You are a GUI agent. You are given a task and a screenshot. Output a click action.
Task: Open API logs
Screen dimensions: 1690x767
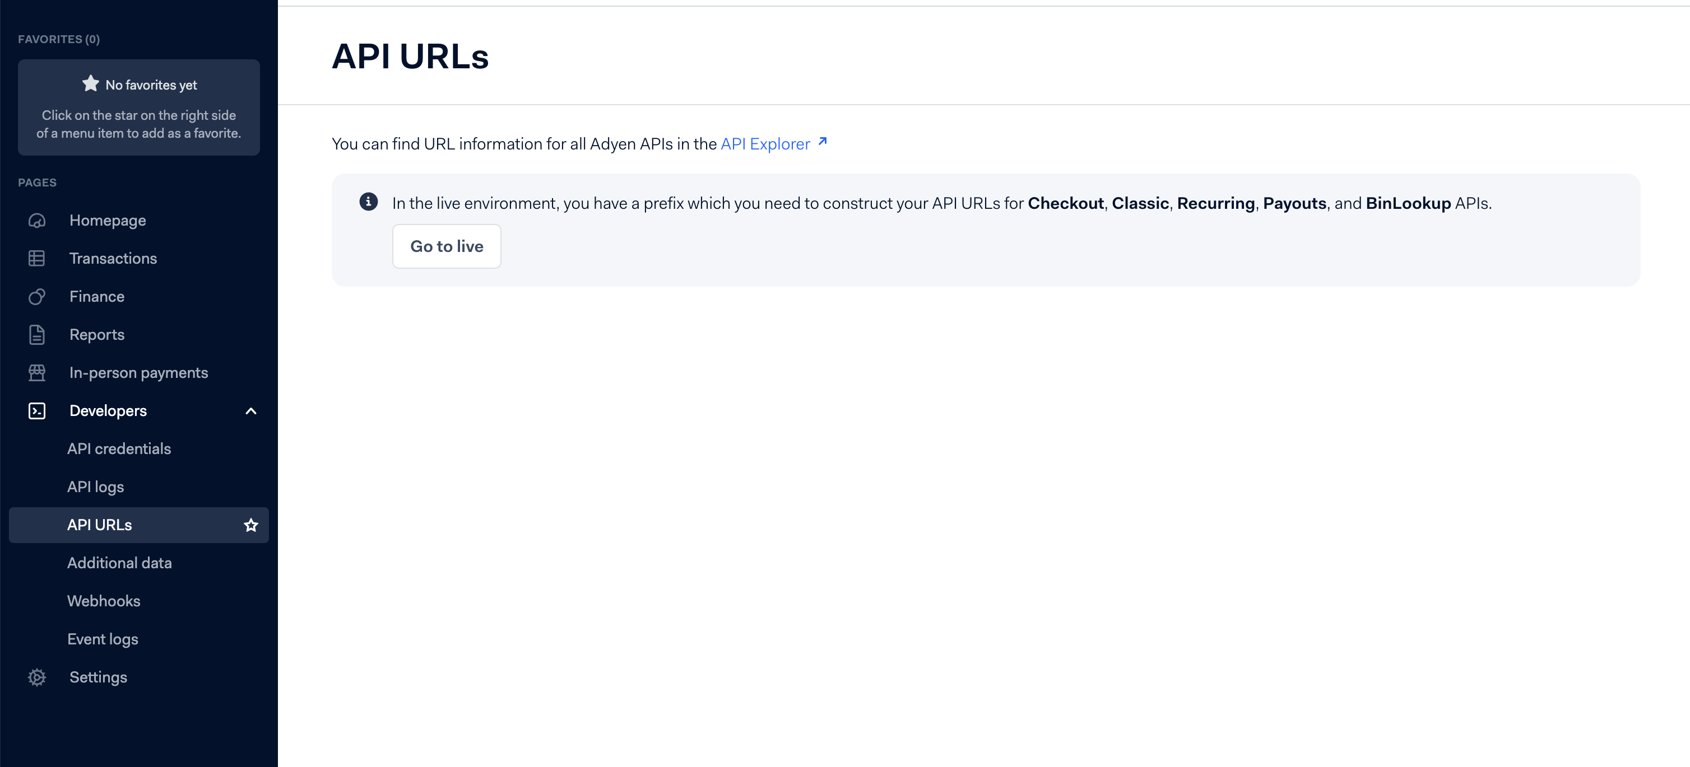pos(96,487)
